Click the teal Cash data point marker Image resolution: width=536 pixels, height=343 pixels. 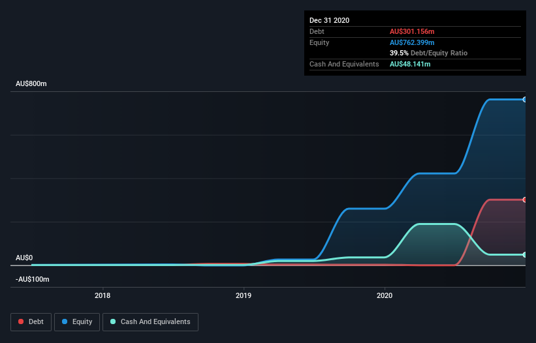[525, 254]
